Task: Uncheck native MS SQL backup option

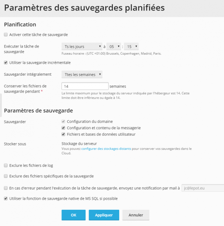Action: [6, 199]
